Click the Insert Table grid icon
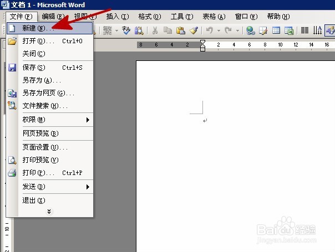This screenshot has height=252, width=335. (x=276, y=30)
